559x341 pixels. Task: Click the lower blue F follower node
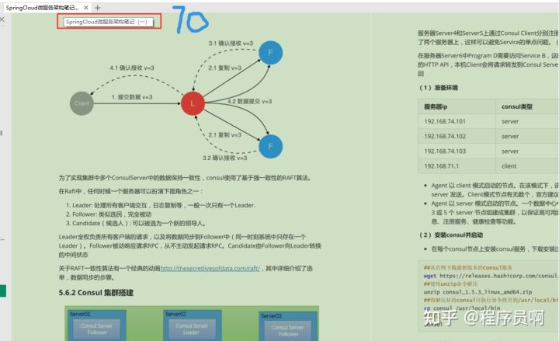(271, 146)
